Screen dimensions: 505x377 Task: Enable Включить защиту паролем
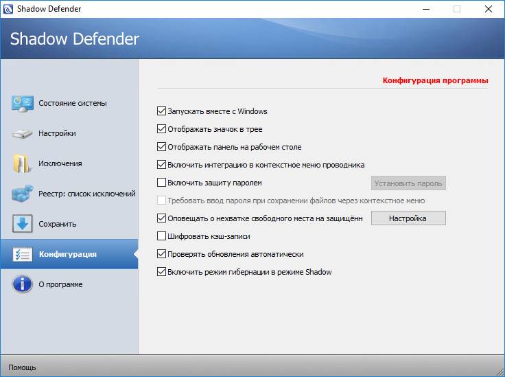[x=161, y=183]
